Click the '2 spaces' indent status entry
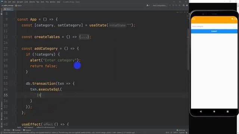 [x=181, y=133]
